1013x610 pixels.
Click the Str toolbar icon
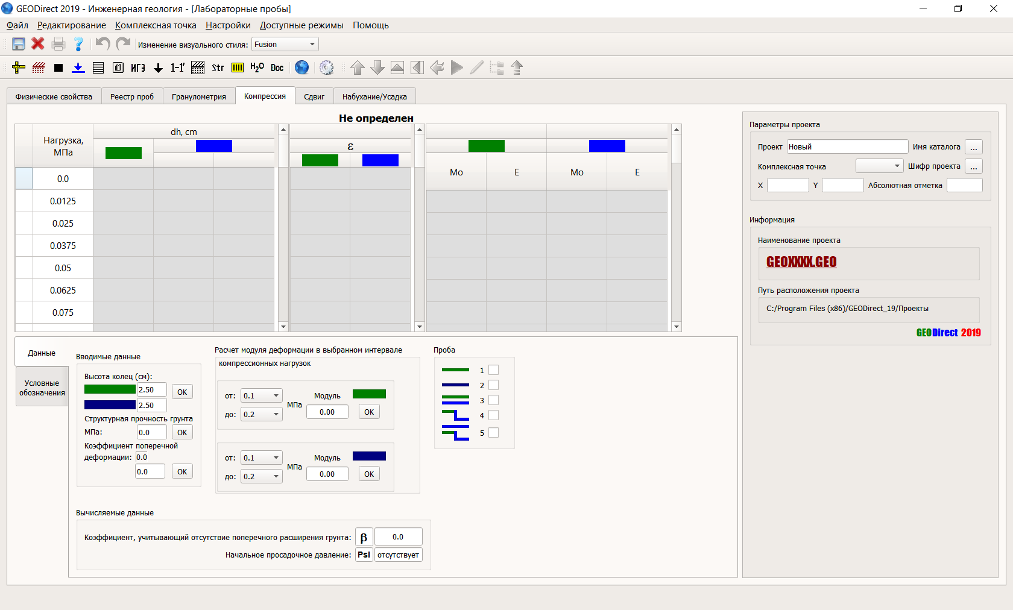[218, 68]
